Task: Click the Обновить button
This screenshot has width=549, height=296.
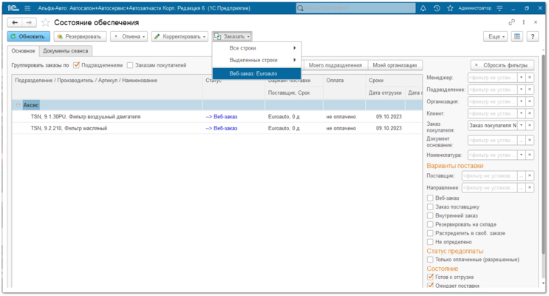Action: [x=29, y=36]
